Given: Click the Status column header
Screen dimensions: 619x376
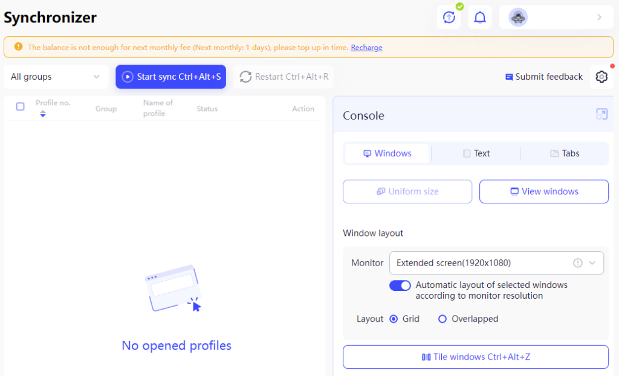Looking at the screenshot, I should [x=207, y=109].
